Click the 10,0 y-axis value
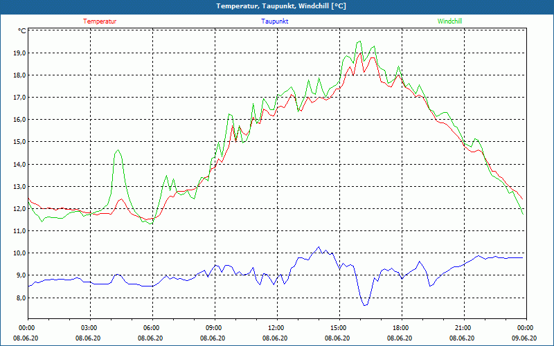 (x=20, y=253)
